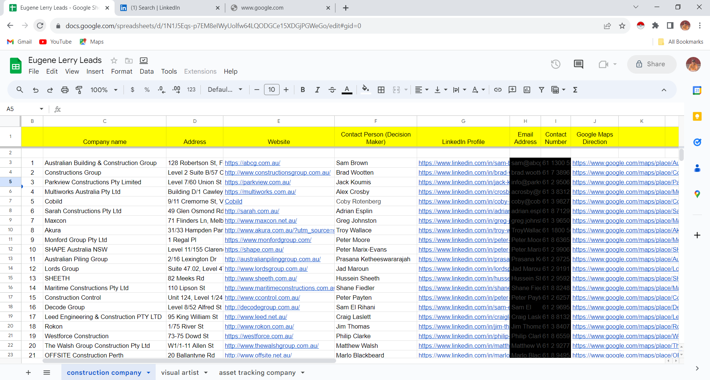Click the Move to folder icon
The width and height of the screenshot is (710, 380).
[x=129, y=60]
